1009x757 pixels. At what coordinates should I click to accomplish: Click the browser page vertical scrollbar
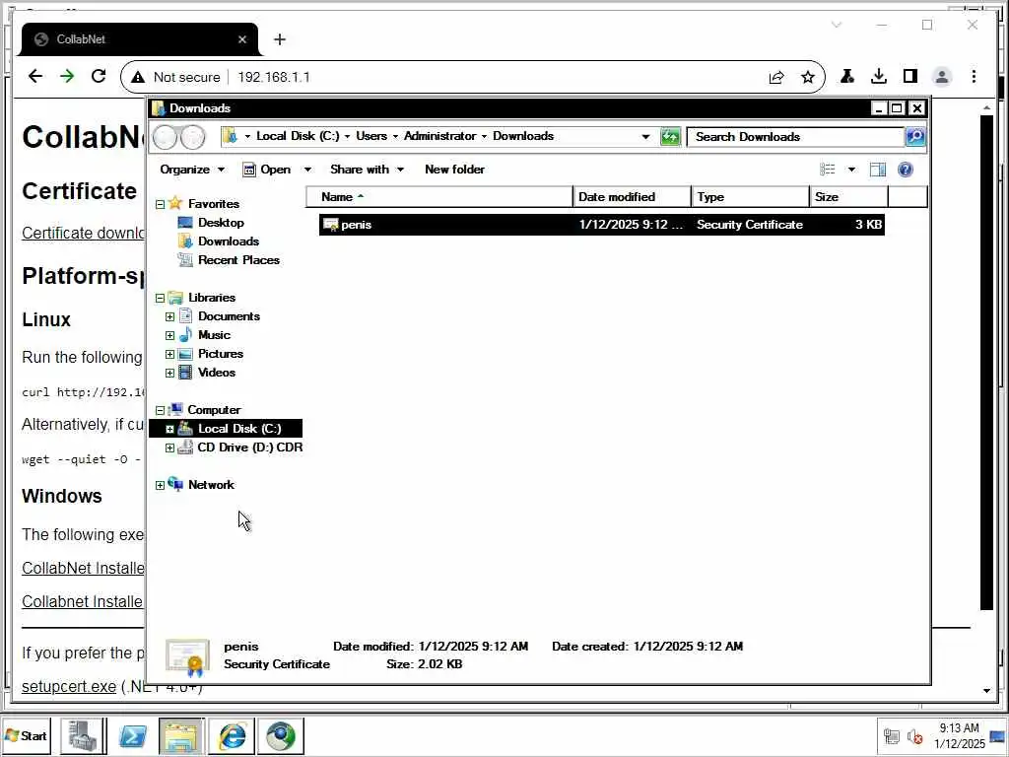pos(986,363)
